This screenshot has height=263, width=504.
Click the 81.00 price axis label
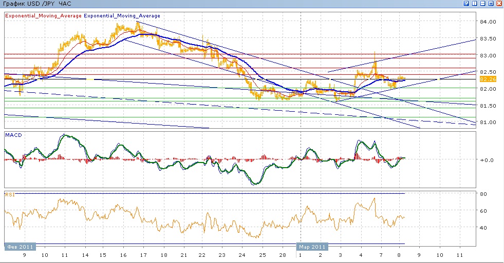[x=487, y=123]
